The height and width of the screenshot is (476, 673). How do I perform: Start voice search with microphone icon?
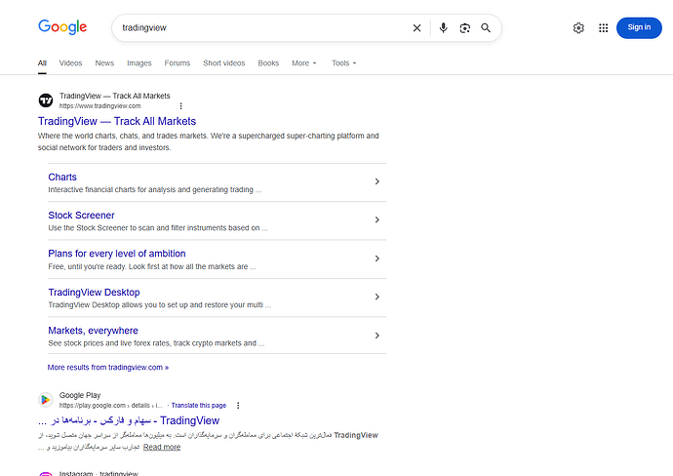444,28
